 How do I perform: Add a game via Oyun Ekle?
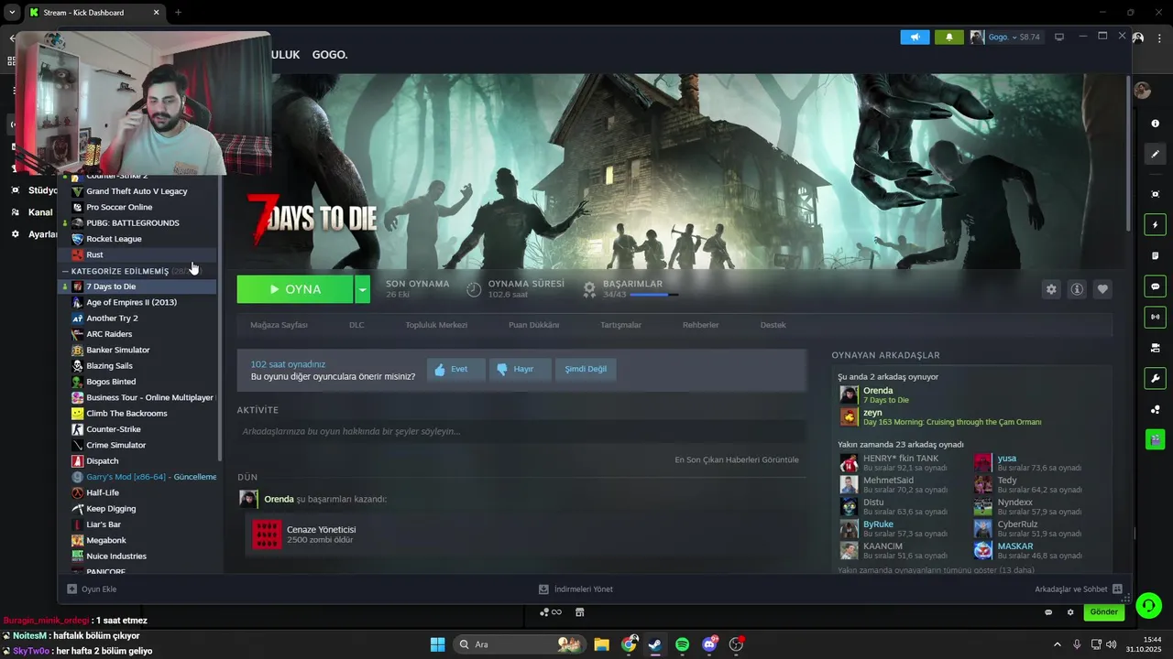(92, 589)
